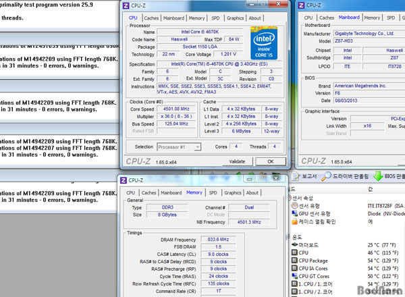This screenshot has width=405, height=297.
Task: Switch to Caches tab in the Memory window
Action: (x=148, y=192)
